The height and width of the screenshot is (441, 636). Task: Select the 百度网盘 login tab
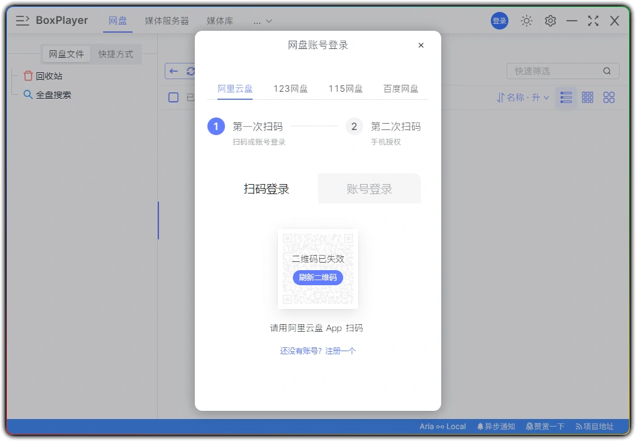(x=401, y=89)
